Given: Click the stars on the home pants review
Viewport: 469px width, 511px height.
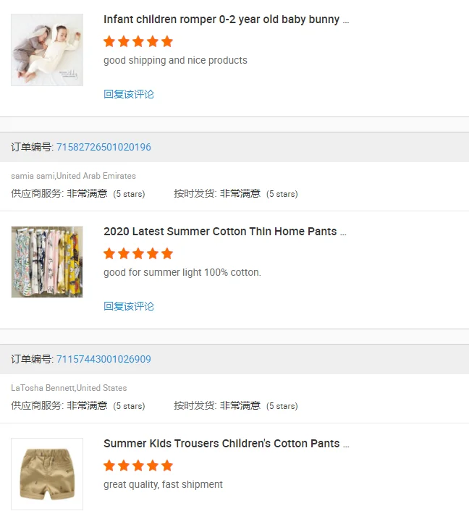Looking at the screenshot, I should point(138,253).
